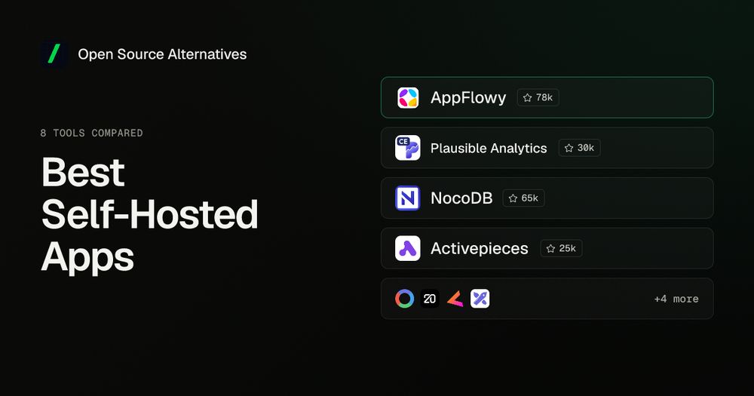Click the Plausible Analytics 30k star badge
The height and width of the screenshot is (396, 754).
click(x=579, y=148)
